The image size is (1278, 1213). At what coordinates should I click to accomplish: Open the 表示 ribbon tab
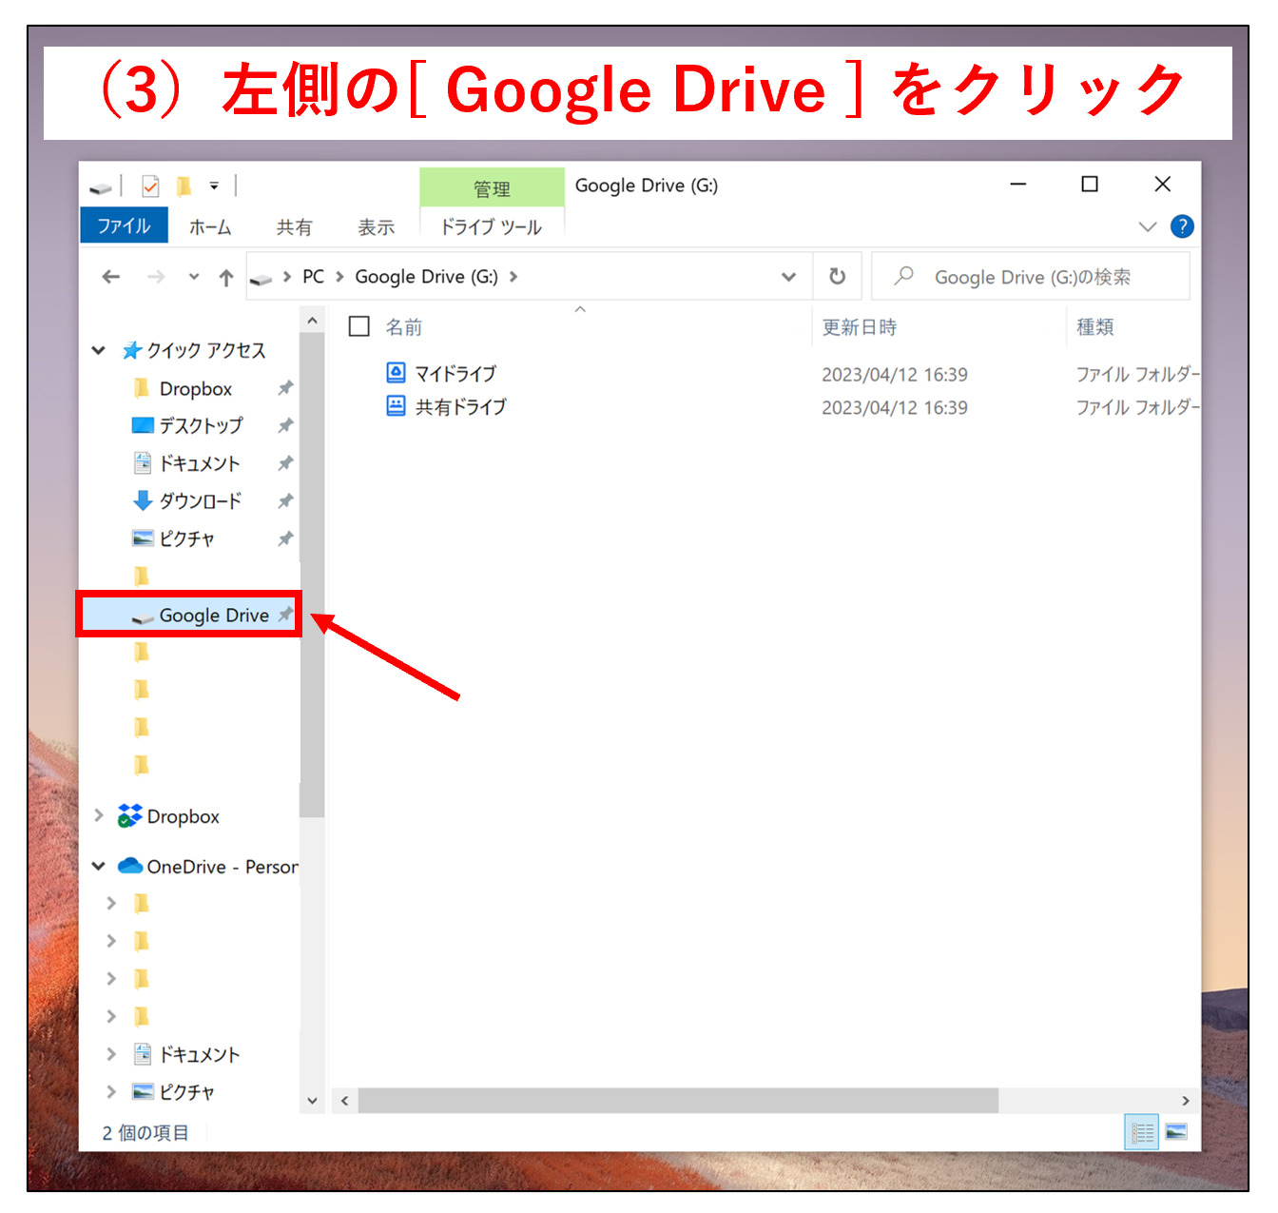[x=376, y=226]
